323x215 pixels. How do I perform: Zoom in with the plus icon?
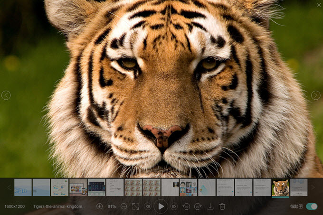point(99,206)
